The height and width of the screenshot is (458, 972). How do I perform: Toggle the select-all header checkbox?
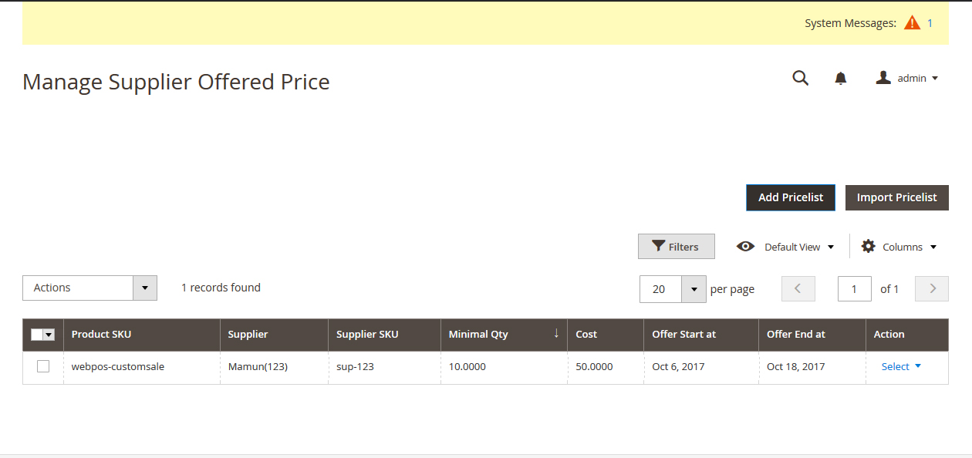click(x=37, y=335)
